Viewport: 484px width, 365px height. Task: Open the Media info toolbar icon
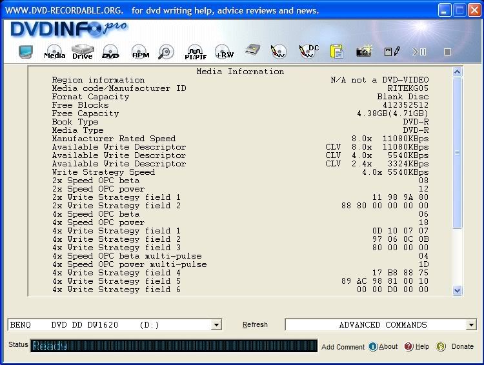pos(54,52)
